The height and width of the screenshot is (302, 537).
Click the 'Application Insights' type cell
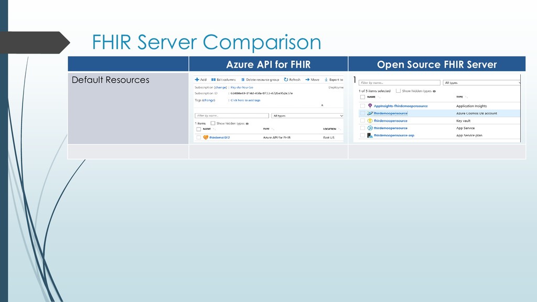click(x=471, y=106)
